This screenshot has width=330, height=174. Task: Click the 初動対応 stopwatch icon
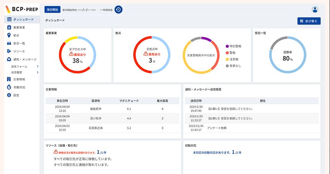(9, 87)
